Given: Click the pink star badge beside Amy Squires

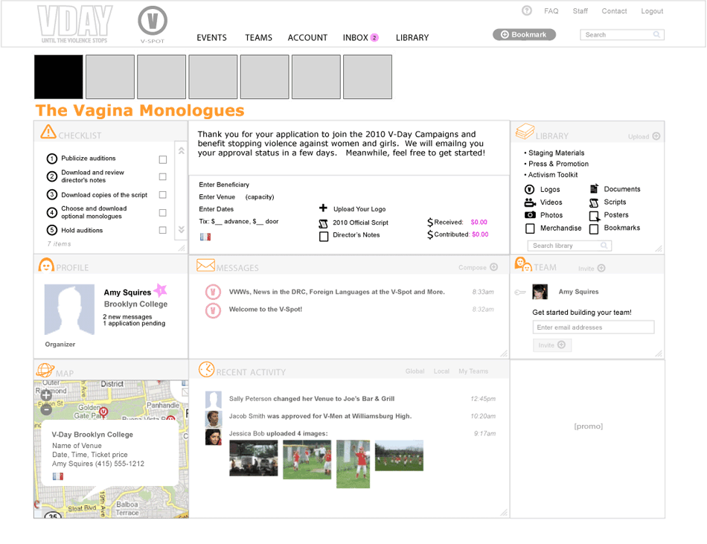Looking at the screenshot, I should tap(161, 289).
